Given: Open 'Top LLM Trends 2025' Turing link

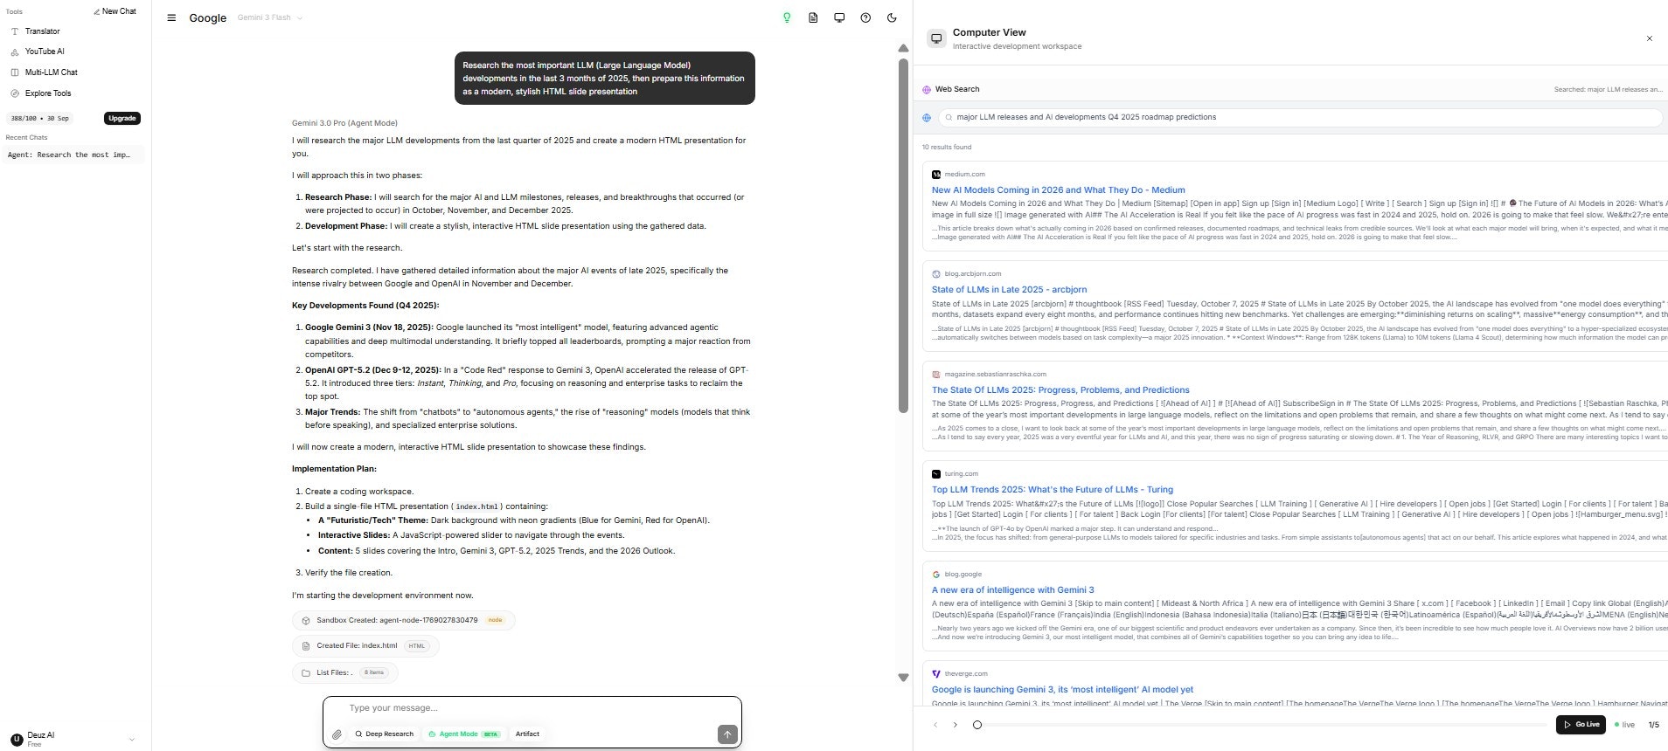Looking at the screenshot, I should click(1052, 490).
